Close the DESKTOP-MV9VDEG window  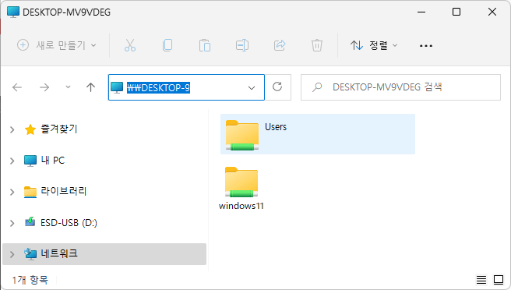coord(492,12)
